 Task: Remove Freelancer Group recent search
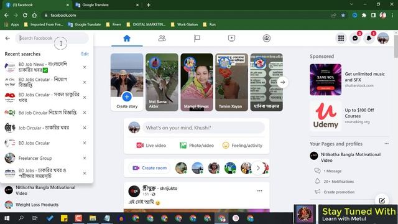coord(85,158)
